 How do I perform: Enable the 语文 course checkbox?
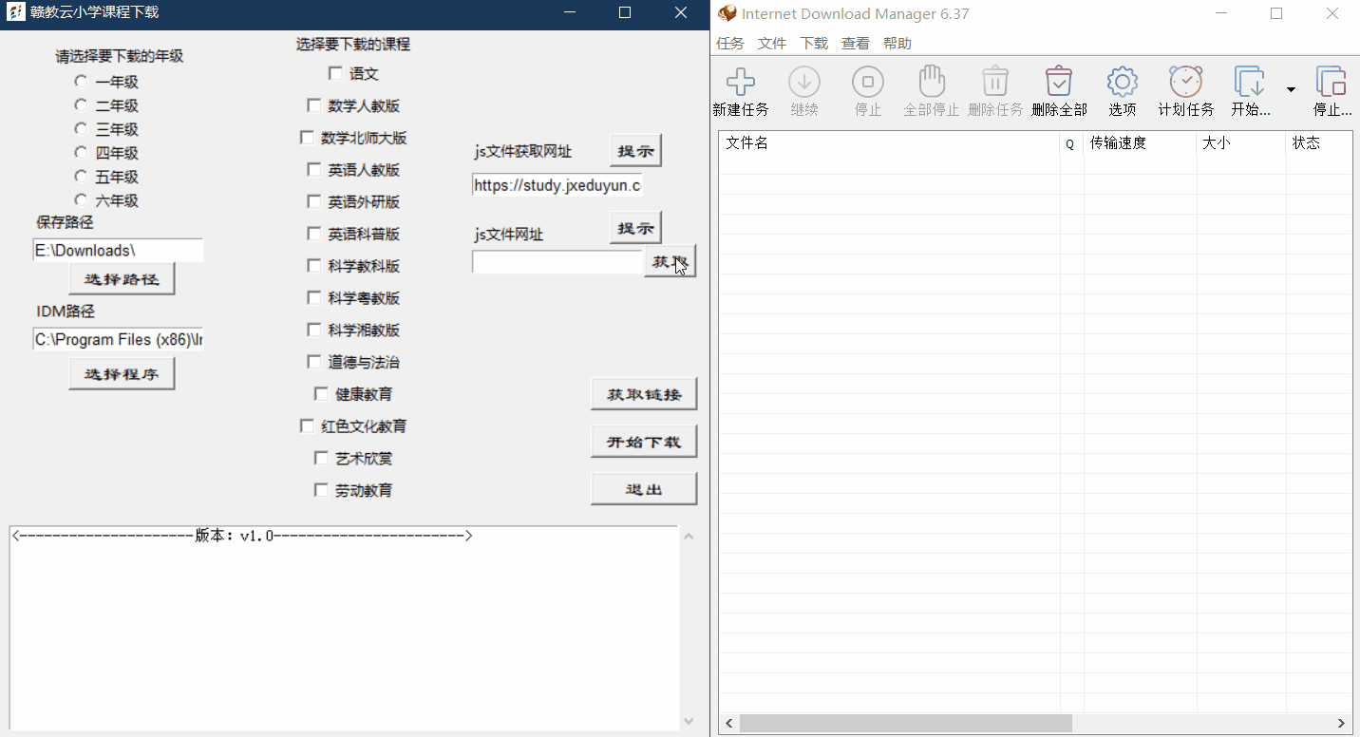(x=335, y=73)
